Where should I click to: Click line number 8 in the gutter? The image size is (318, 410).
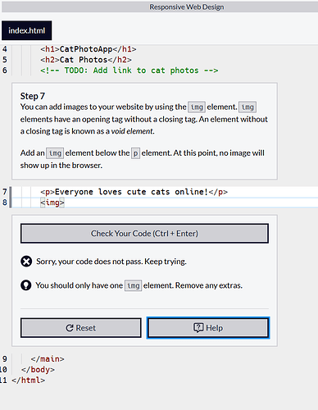[x=5, y=203]
